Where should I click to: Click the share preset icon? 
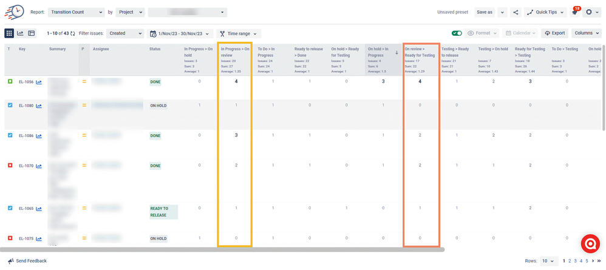[516, 12]
